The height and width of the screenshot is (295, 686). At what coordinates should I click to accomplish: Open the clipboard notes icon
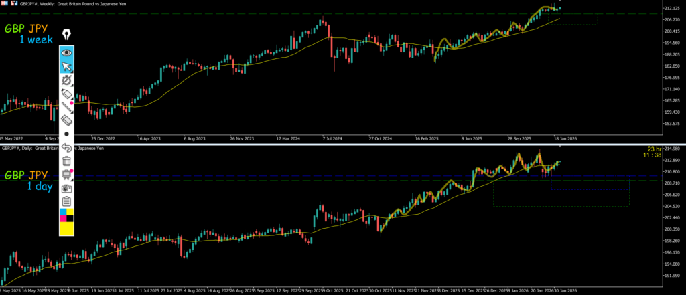pos(67,201)
